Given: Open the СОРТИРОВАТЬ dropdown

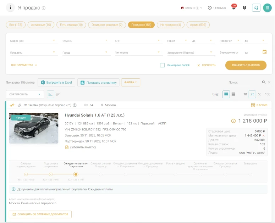Looking at the screenshot, I should tap(25, 94).
